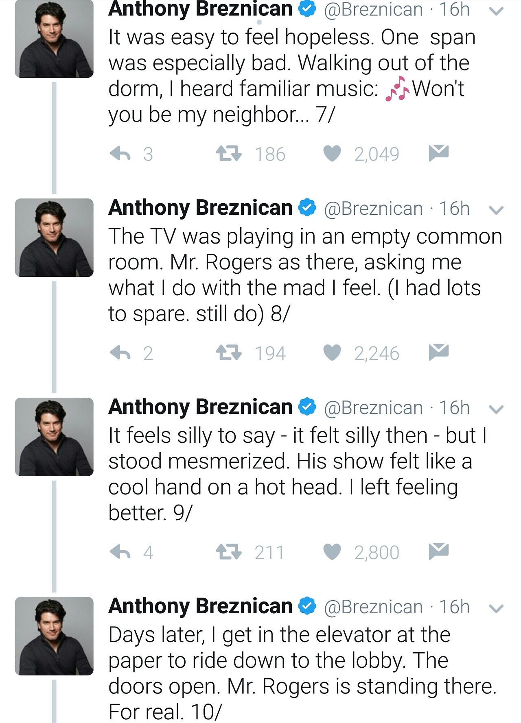The image size is (521, 723).
Task: Reply to the 7/ tweet about familiar music
Action: [x=120, y=154]
